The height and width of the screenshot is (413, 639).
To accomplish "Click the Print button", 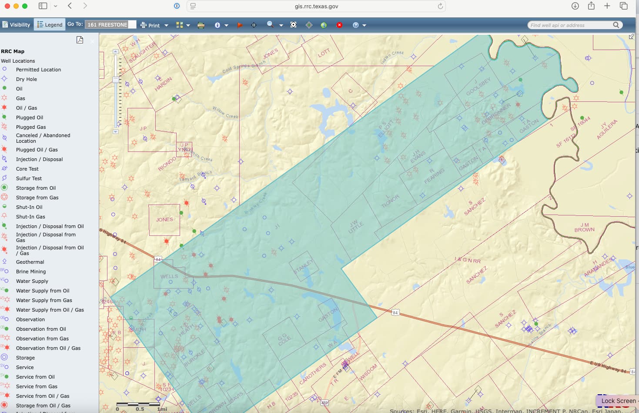I will [150, 25].
